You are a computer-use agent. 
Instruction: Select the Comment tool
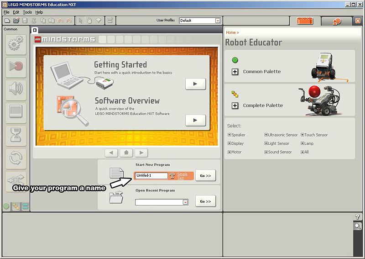pos(99,21)
